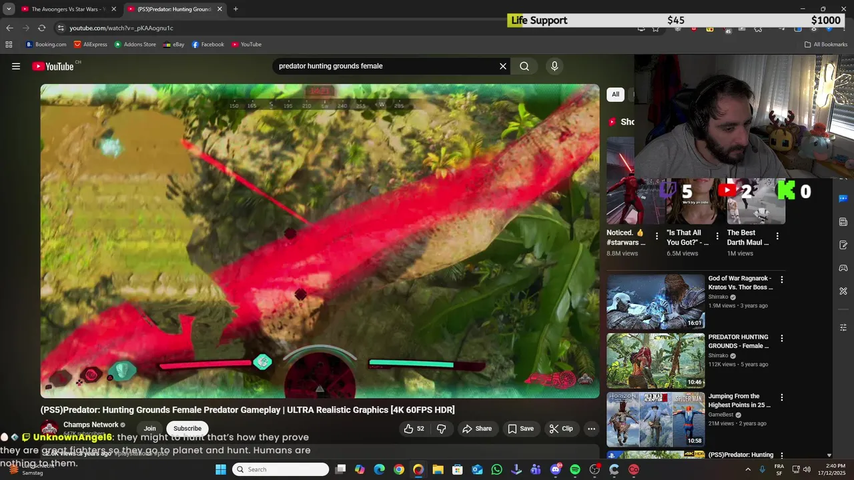Image resolution: width=854 pixels, height=480 pixels.
Task: Open AliExpress bookmark
Action: coord(90,45)
